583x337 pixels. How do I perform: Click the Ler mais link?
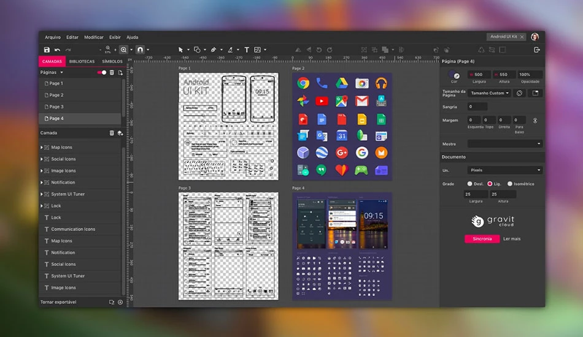(x=512, y=238)
